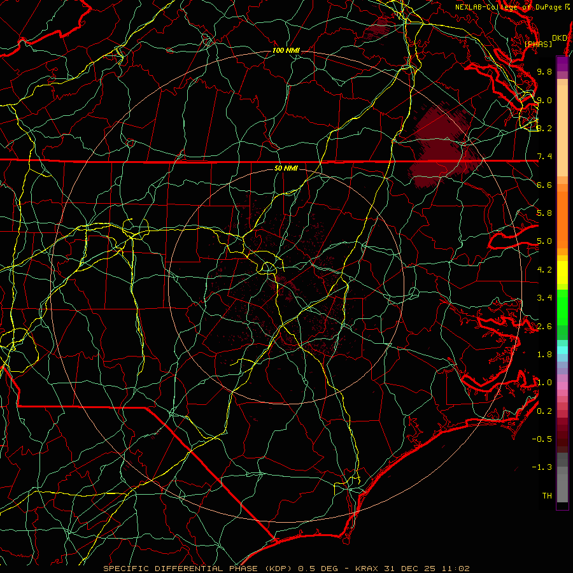Click the 0.2 scale value

coord(544,411)
